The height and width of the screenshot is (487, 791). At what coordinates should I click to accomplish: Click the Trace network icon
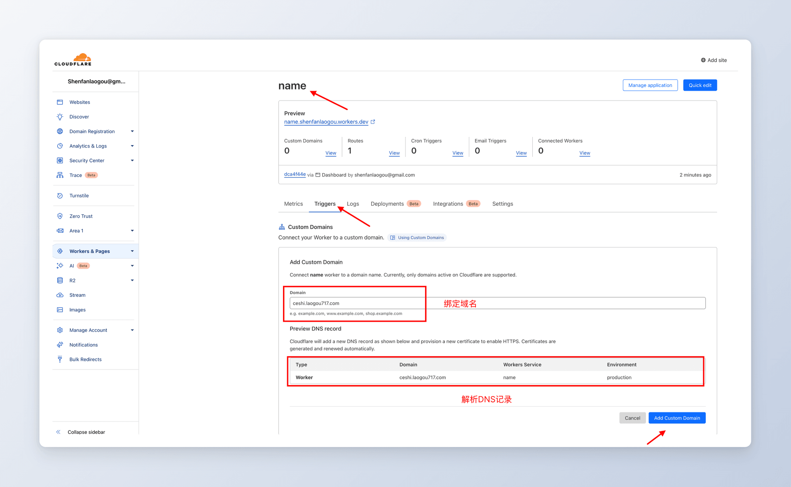[x=60, y=175]
